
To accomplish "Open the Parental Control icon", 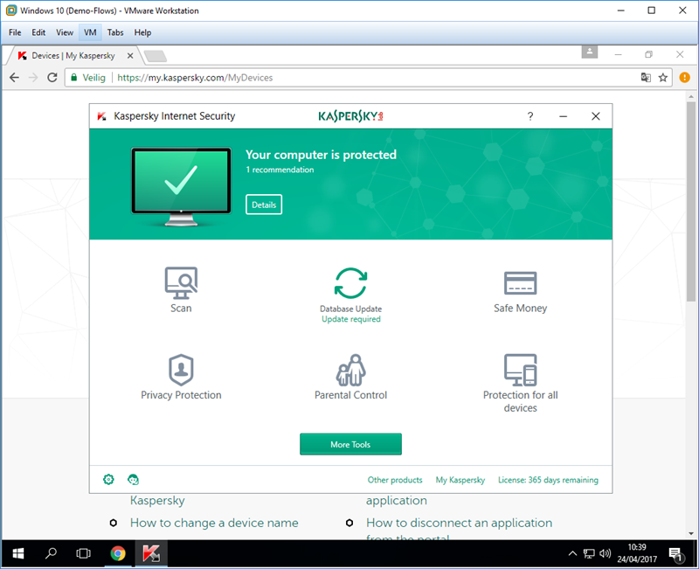I will coord(350,369).
